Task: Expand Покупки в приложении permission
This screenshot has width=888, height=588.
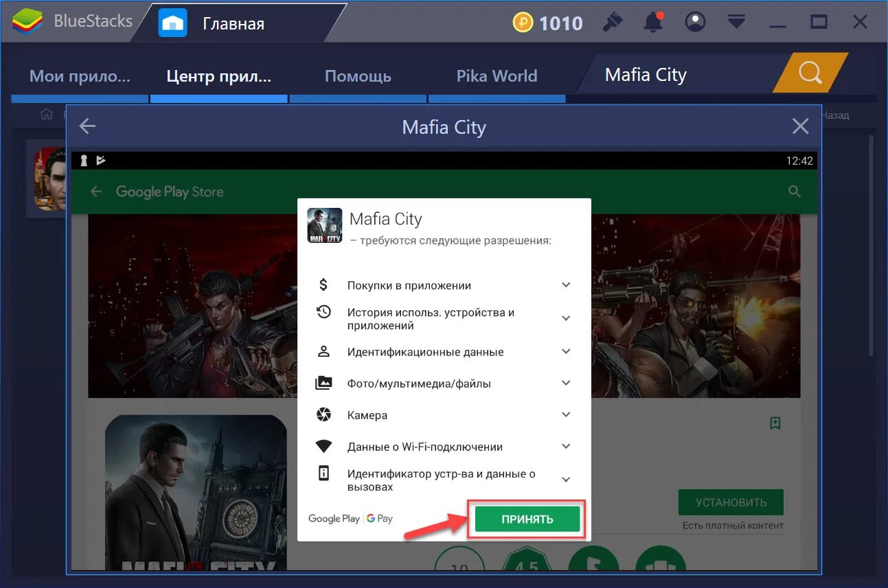Action: coord(566,285)
